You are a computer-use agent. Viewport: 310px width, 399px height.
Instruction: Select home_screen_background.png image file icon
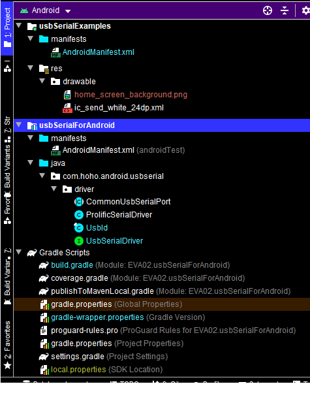coord(67,95)
